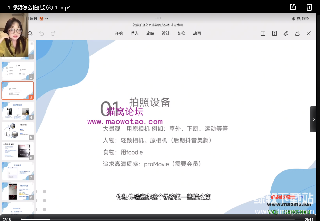This screenshot has height=221, width=320.
Task: Open the 开始 tab
Action: 119,33
